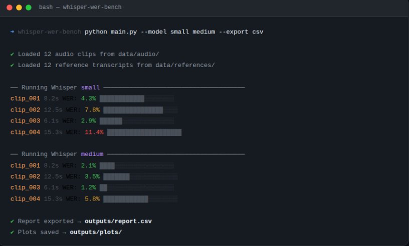
Task: Click the yellow minimize window button
Action: click(19, 7)
